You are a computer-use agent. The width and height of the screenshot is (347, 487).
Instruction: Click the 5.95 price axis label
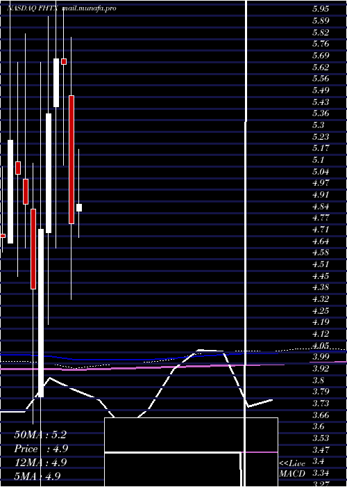tap(321, 9)
